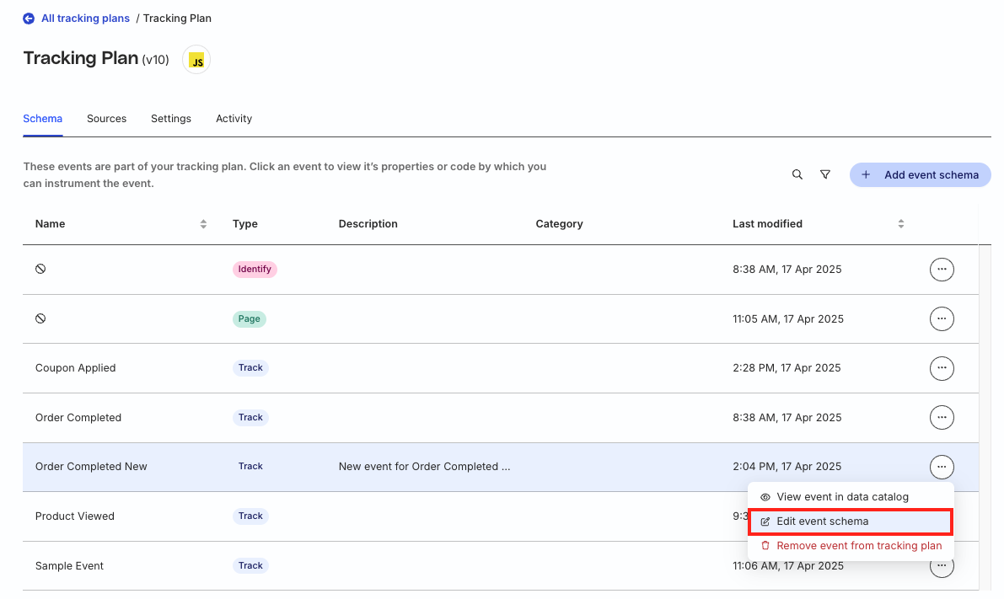The height and width of the screenshot is (599, 1004).
Task: Open more options for Identify event row
Action: pyautogui.click(x=941, y=270)
